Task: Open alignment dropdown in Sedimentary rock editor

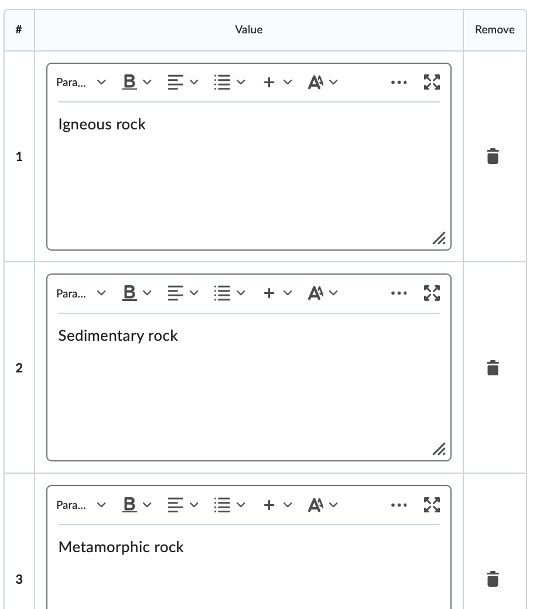Action: [x=183, y=293]
